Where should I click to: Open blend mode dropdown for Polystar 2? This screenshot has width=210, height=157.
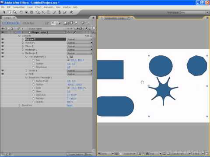tap(80, 39)
